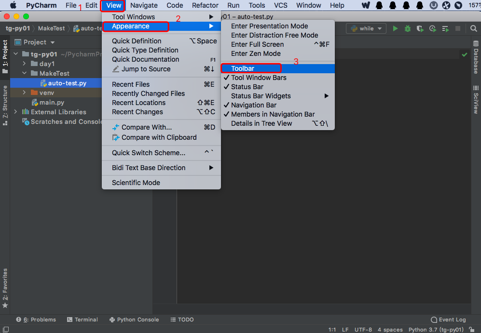Expand Bidi Text Base Direction submenu
481x333 pixels.
161,168
